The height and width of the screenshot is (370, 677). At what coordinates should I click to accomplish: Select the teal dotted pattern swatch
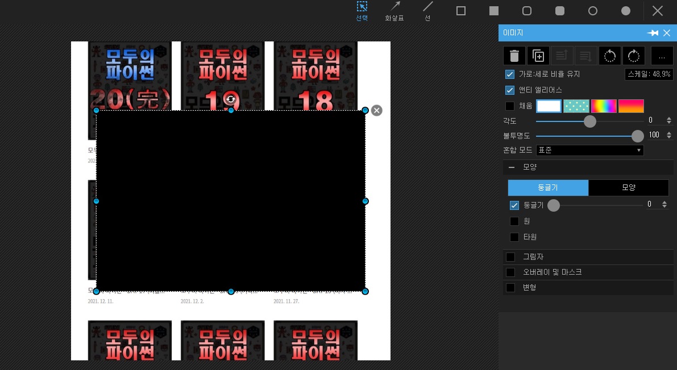[576, 106]
